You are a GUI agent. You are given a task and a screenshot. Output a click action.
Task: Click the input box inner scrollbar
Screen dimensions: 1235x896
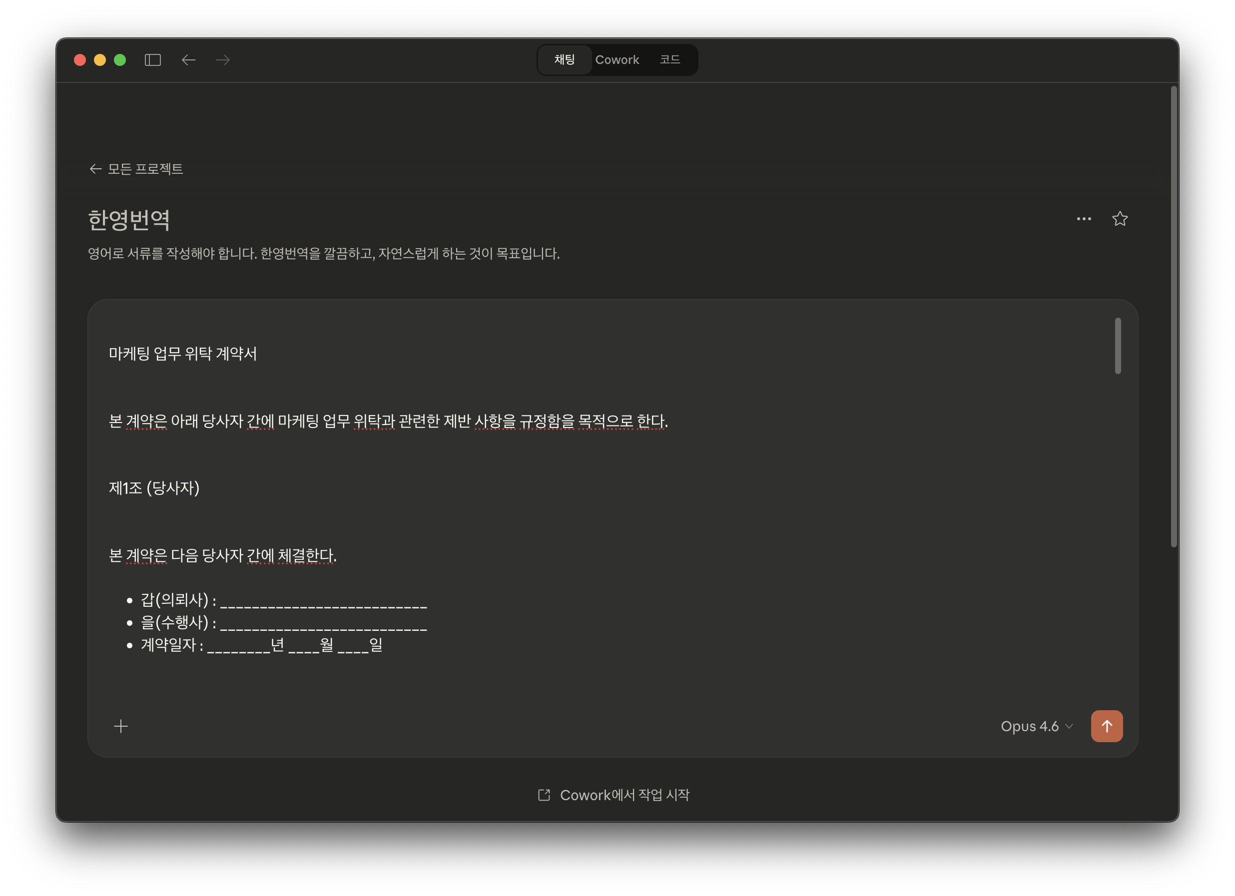tap(1118, 346)
